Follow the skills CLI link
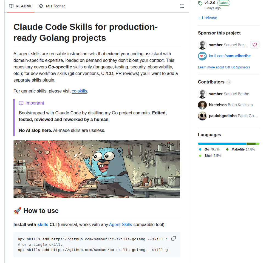This screenshot has height=263, width=266. coord(43,225)
